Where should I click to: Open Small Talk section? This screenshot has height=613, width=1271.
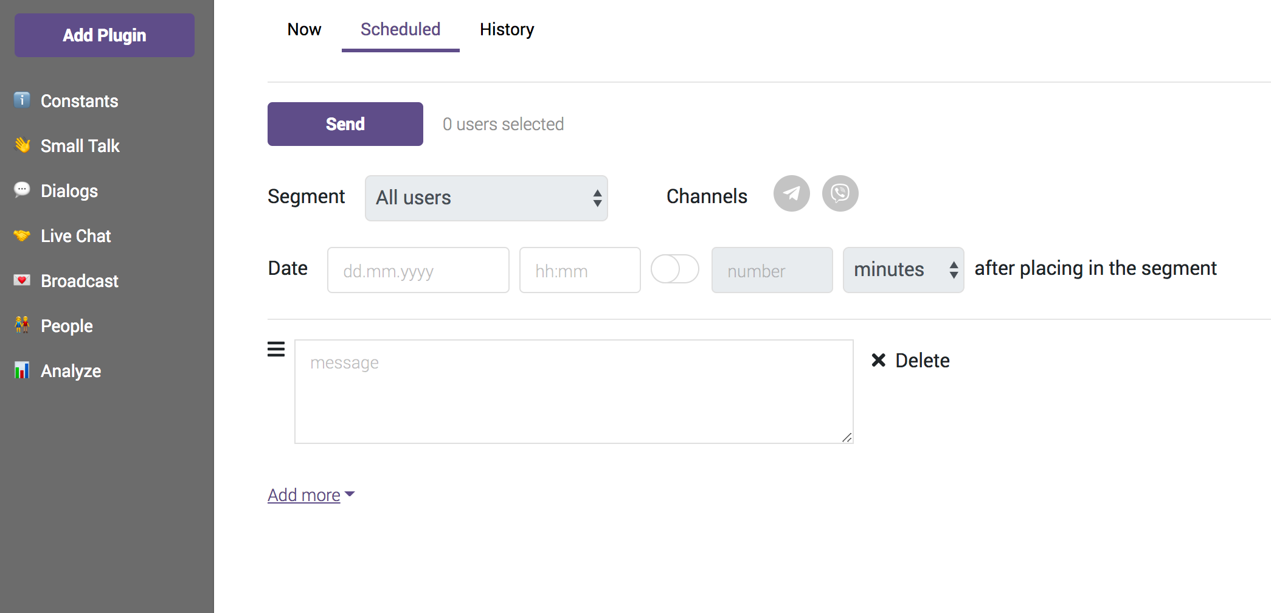pyautogui.click(x=80, y=146)
